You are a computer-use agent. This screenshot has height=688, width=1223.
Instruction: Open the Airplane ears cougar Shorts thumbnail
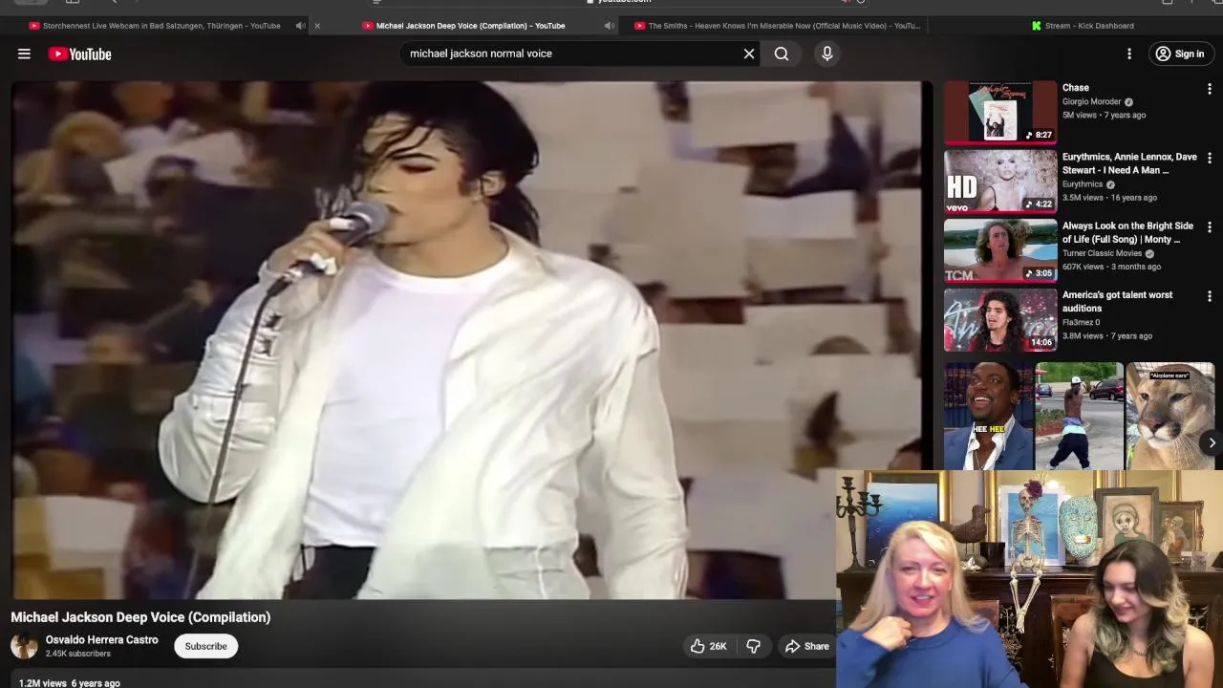pos(1170,417)
